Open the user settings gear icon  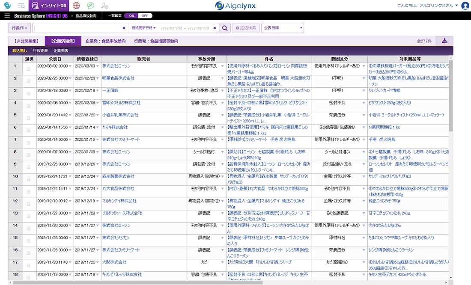[x=104, y=6]
